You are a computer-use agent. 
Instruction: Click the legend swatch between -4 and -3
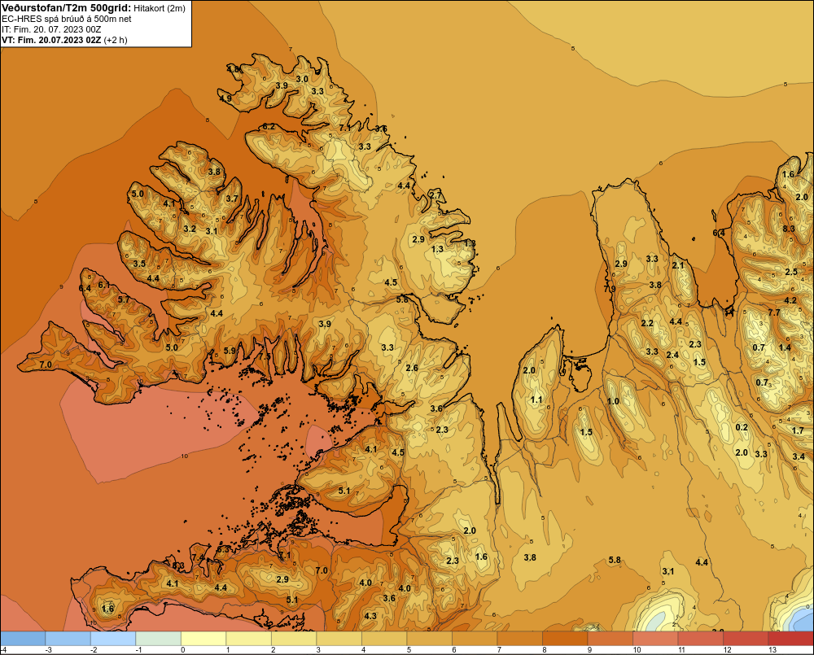[23, 639]
